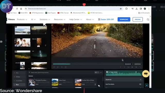Open the Tech News bookmark
This screenshot has width=165, height=93.
tap(12, 13)
